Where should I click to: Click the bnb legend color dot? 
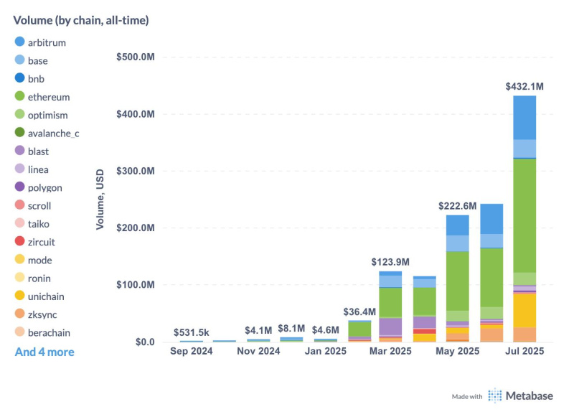pyautogui.click(x=19, y=79)
